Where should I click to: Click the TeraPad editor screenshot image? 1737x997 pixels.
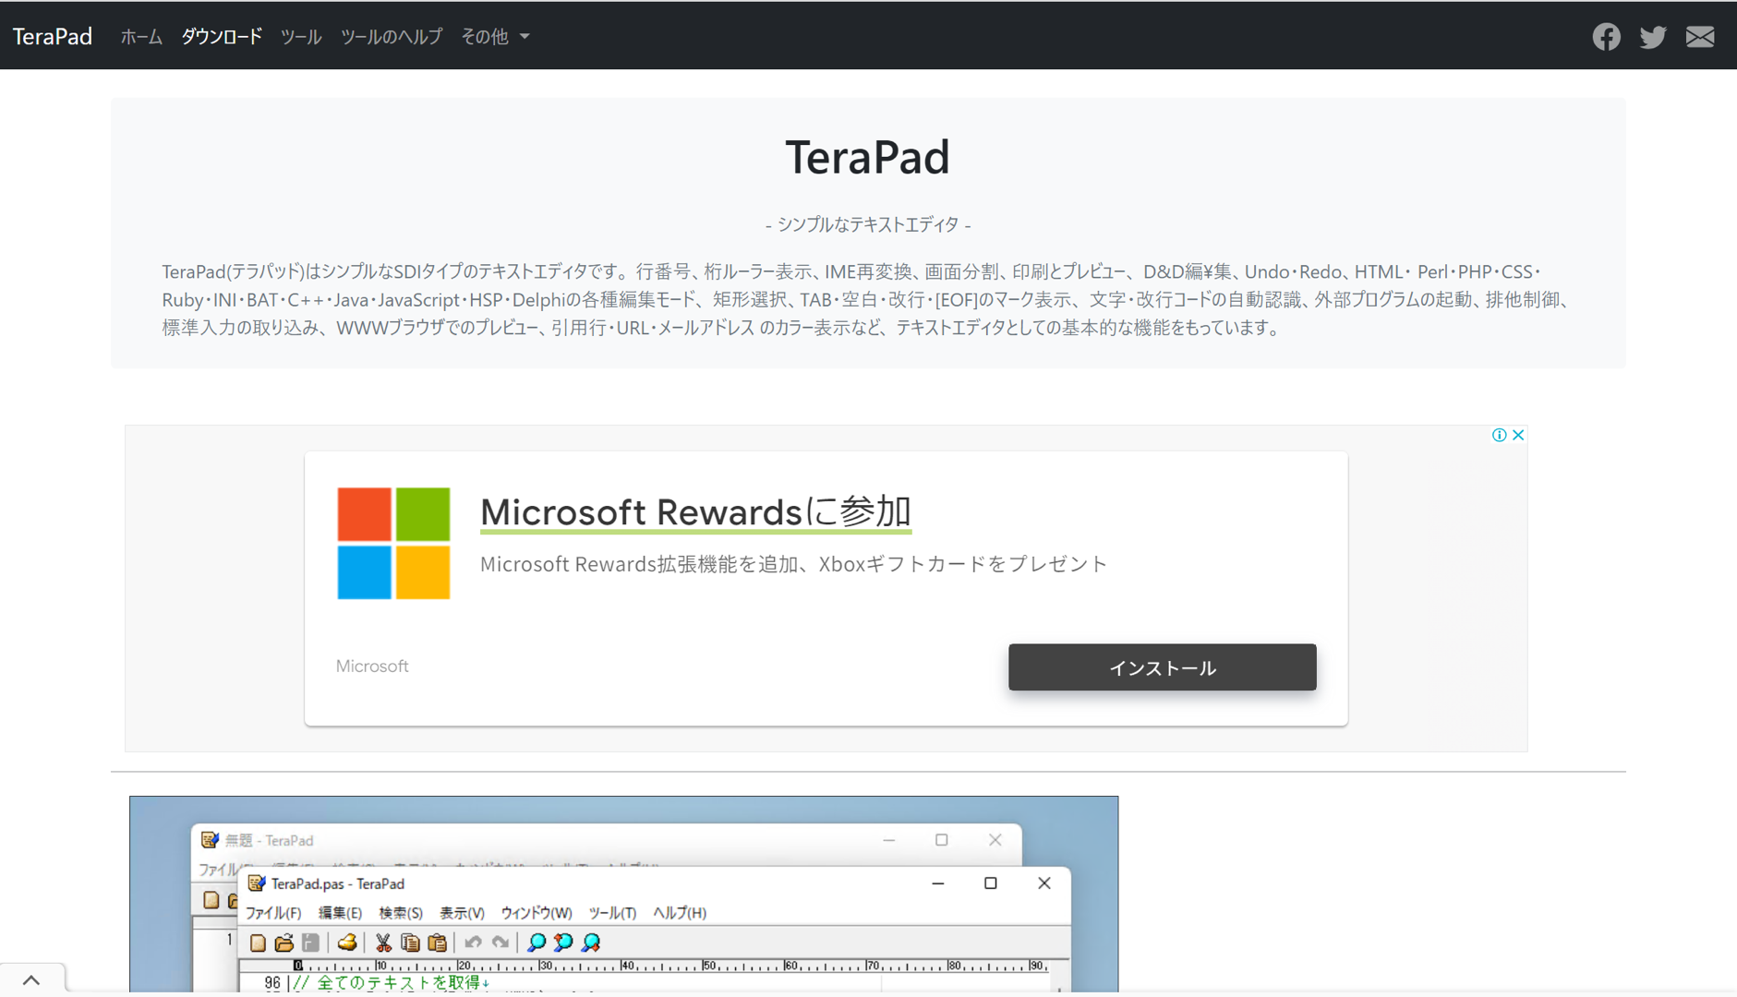pos(623,894)
